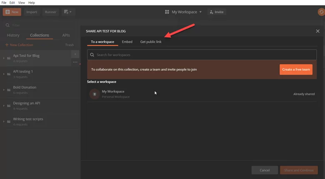
Task: Click Bold Donation folder icon
Action: (9, 90)
